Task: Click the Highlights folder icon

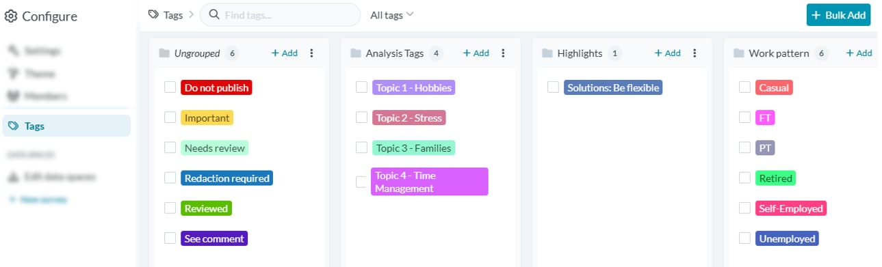Action: 547,53
